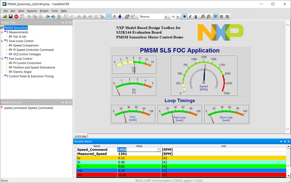Screen dimensions: 291x183
Task: Pin the Variable Stimulus panel
Action: (x=66, y=102)
